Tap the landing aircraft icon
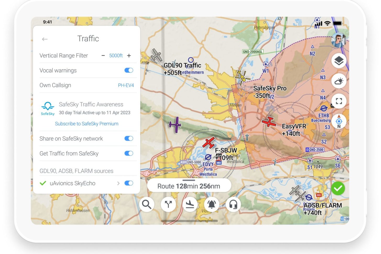This screenshot has width=381, height=254. pos(190,204)
